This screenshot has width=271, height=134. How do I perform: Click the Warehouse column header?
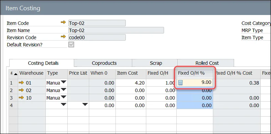coord(32,73)
